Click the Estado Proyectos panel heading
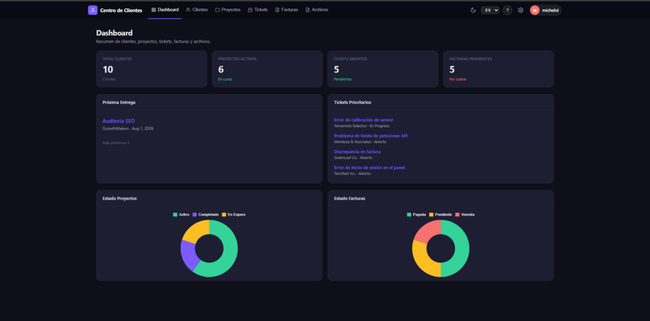The height and width of the screenshot is (321, 650). point(120,198)
